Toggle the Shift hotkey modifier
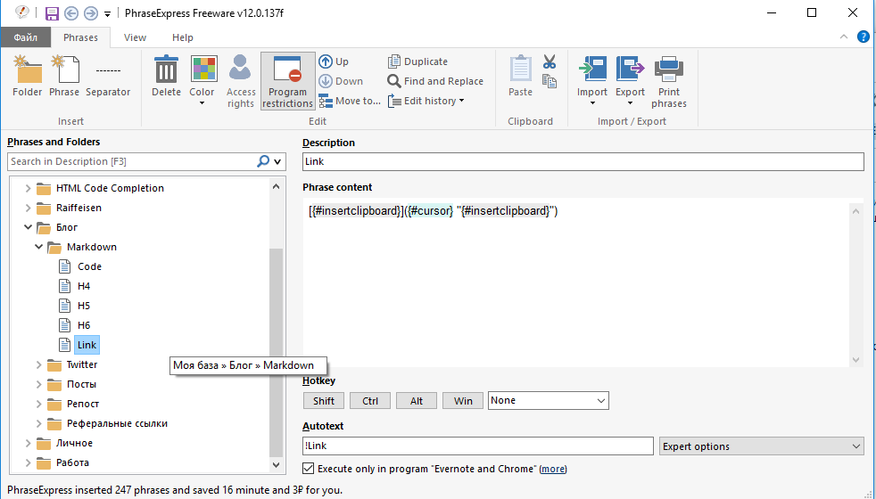 (x=324, y=401)
